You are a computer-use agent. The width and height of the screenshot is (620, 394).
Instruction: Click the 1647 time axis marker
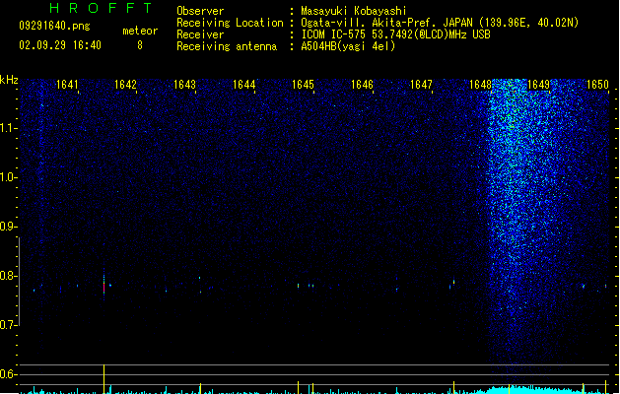pos(421,85)
